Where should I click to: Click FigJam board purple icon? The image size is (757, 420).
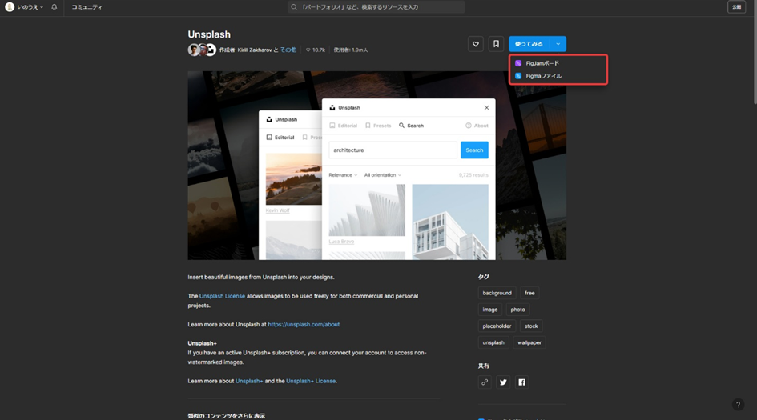pyautogui.click(x=518, y=63)
